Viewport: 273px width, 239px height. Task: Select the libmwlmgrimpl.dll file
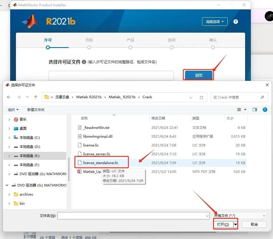tap(98, 137)
